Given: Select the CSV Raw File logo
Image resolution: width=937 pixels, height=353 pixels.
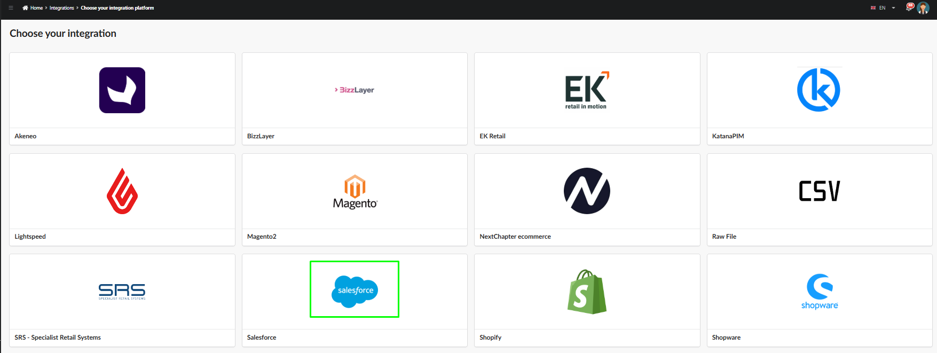Looking at the screenshot, I should (820, 191).
